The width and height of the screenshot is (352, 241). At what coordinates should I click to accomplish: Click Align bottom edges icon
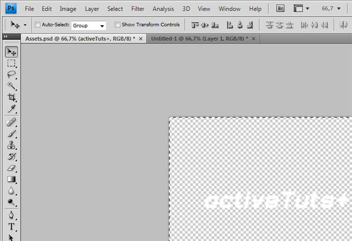(x=215, y=25)
